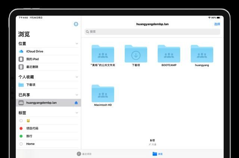Open the 最近删除 trash icon
Image resolution: width=239 pixels, height=158 pixels.
[x=21, y=67]
